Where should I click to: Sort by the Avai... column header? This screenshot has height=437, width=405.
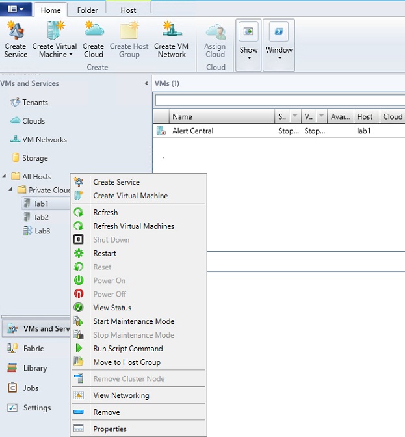coord(341,116)
